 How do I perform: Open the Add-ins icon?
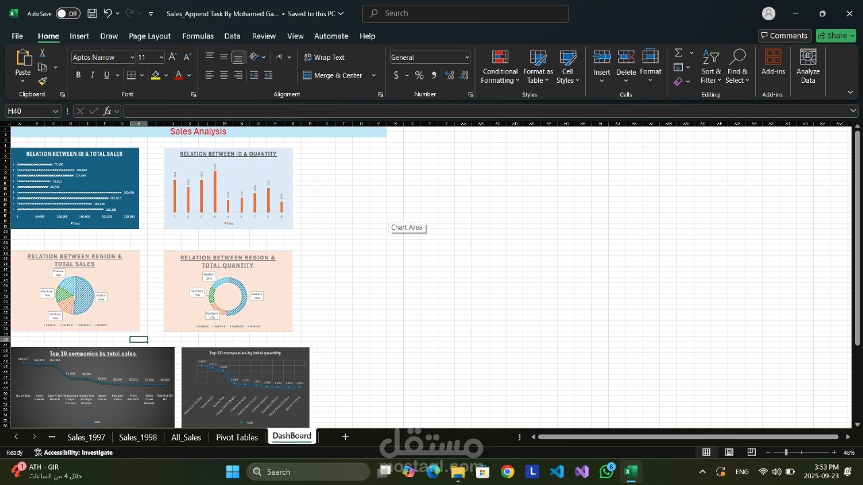tap(773, 62)
